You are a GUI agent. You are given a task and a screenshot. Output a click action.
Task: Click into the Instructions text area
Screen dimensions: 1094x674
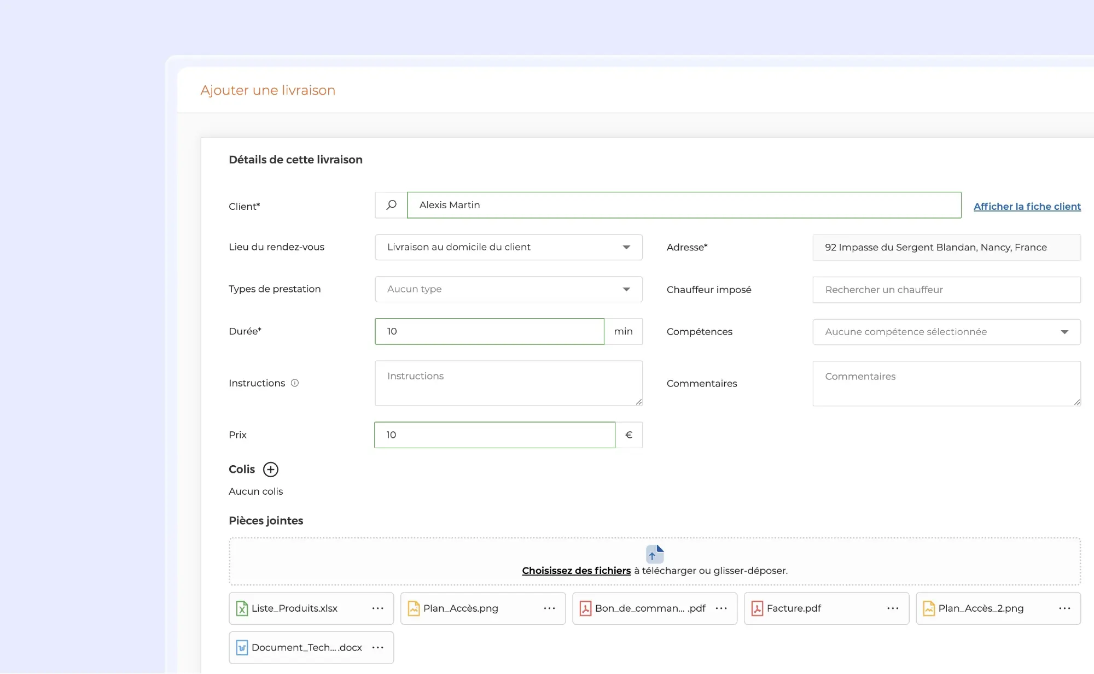pos(509,383)
